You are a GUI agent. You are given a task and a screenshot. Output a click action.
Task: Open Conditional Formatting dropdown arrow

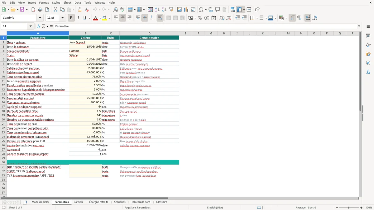click(x=286, y=18)
